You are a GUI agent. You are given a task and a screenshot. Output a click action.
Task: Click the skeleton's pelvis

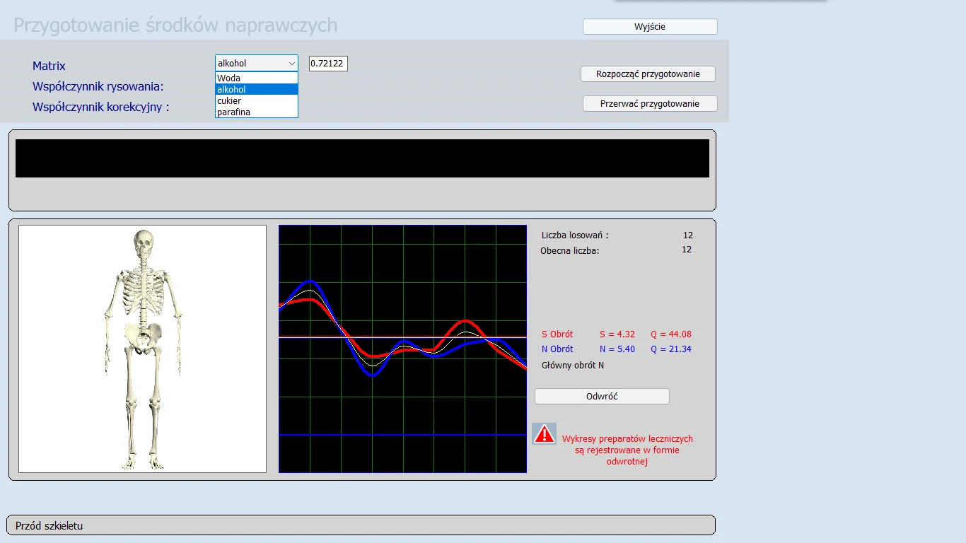144,337
